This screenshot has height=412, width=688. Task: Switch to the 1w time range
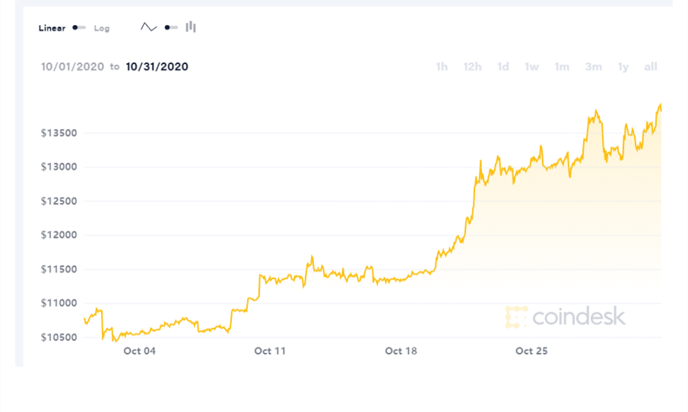pos(531,67)
